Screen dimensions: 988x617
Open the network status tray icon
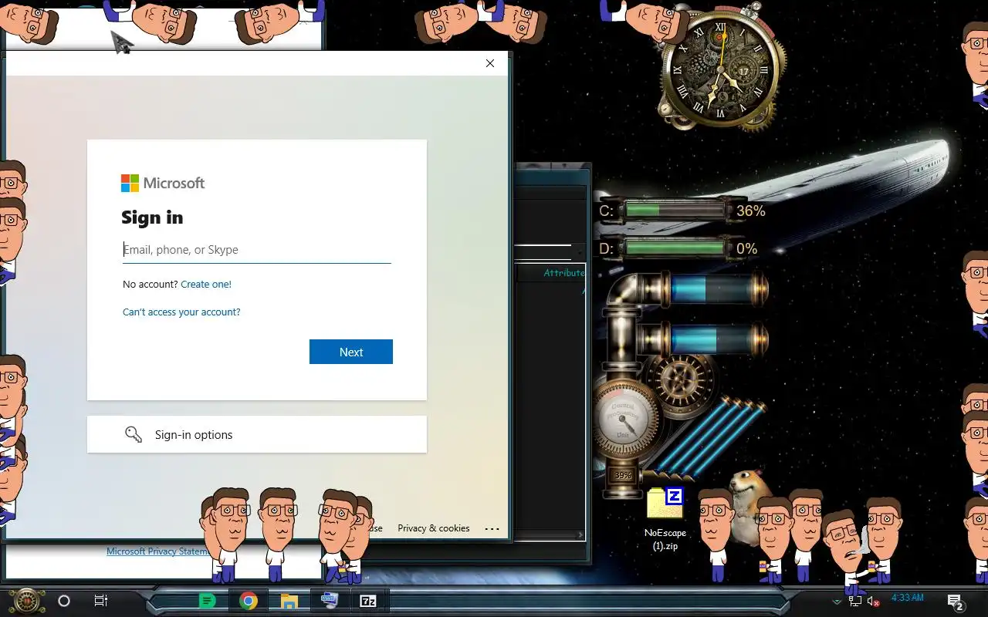854,601
